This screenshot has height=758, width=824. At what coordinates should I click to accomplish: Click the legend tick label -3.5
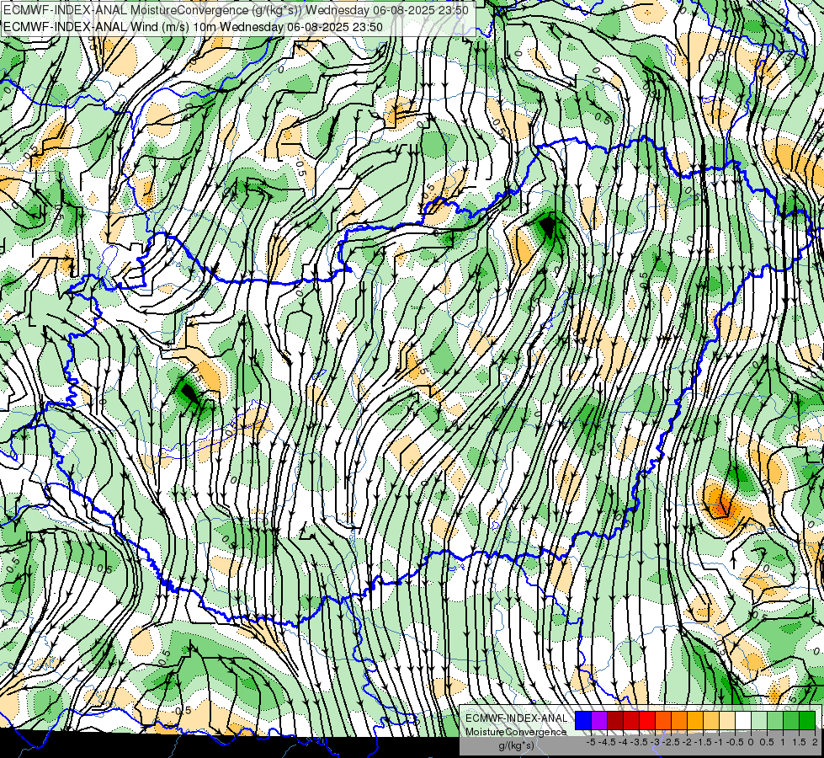pyautogui.click(x=640, y=742)
